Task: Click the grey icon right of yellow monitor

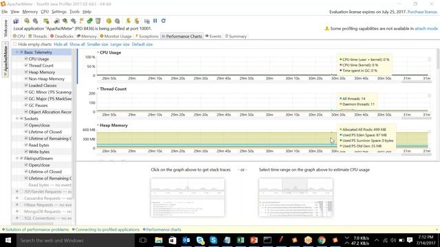Action: click(118, 21)
